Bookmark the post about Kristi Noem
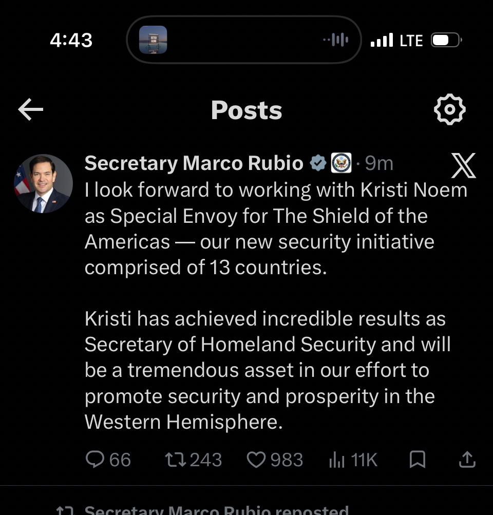 (x=417, y=460)
